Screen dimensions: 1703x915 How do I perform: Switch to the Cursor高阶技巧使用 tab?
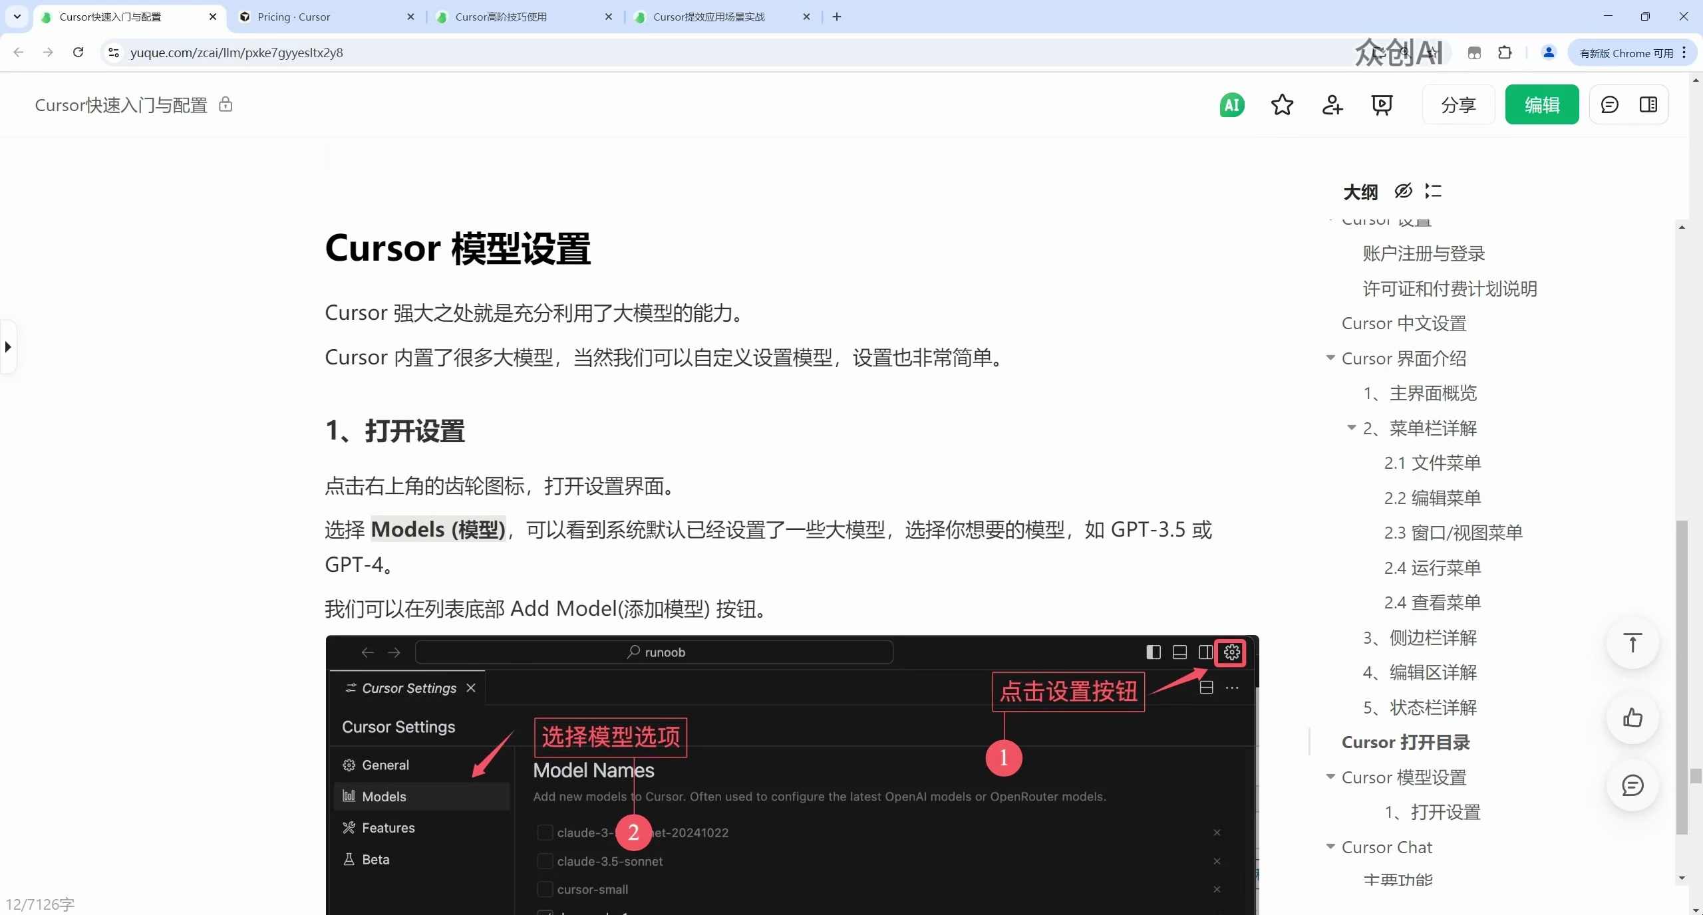point(524,17)
